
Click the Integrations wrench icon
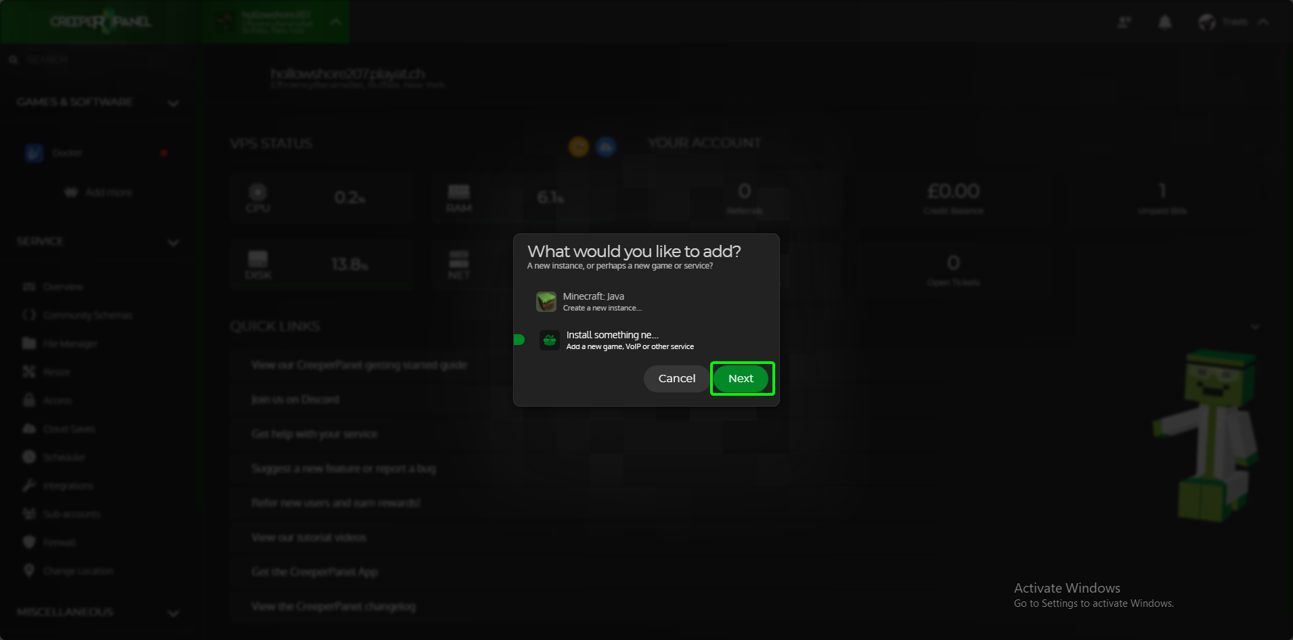point(29,485)
